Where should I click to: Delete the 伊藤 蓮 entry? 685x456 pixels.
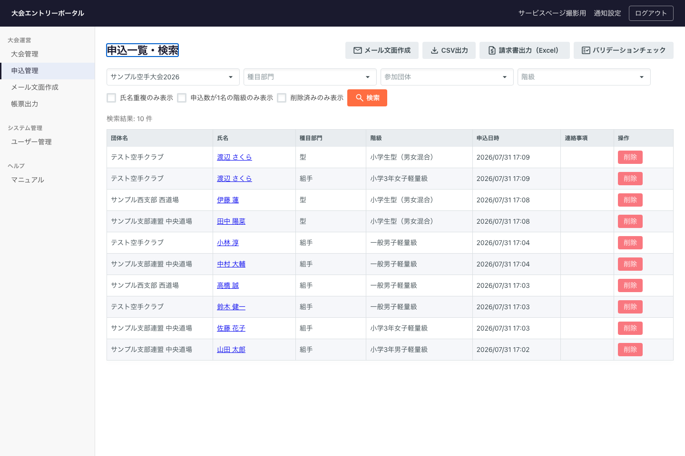[630, 200]
